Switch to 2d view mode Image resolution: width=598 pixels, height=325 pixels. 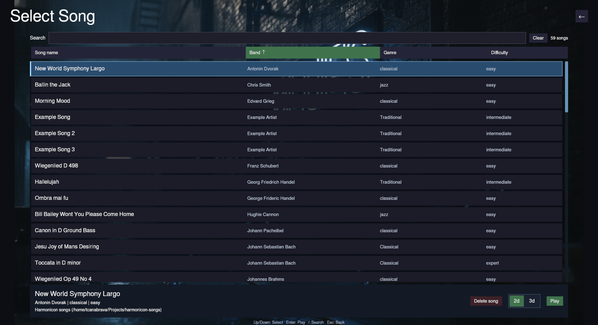pos(516,301)
